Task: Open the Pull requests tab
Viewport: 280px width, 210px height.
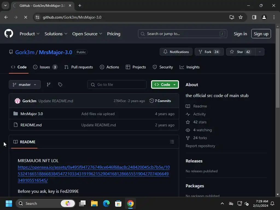Action: point(78,67)
